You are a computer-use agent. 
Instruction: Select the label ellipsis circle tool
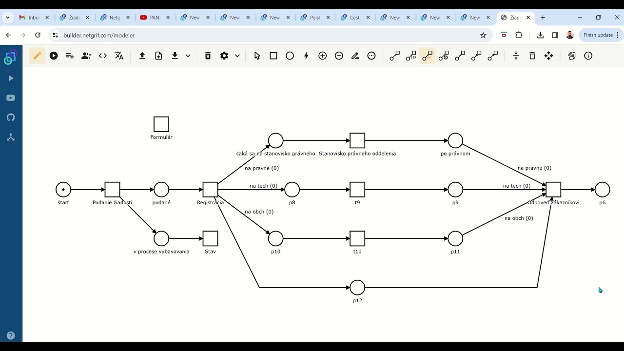coord(371,56)
